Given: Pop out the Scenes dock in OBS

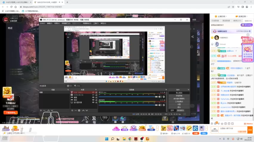Looking at the screenshot, I should (x=68, y=90).
